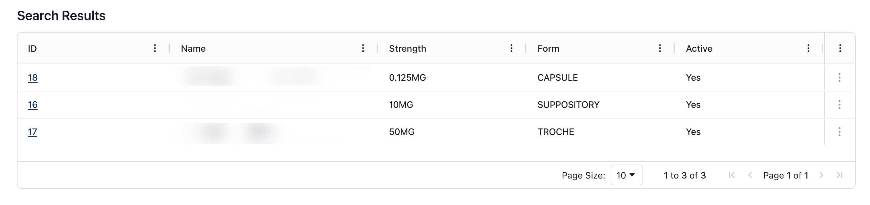
Task: Open the Strength column menu icon
Action: coord(511,48)
